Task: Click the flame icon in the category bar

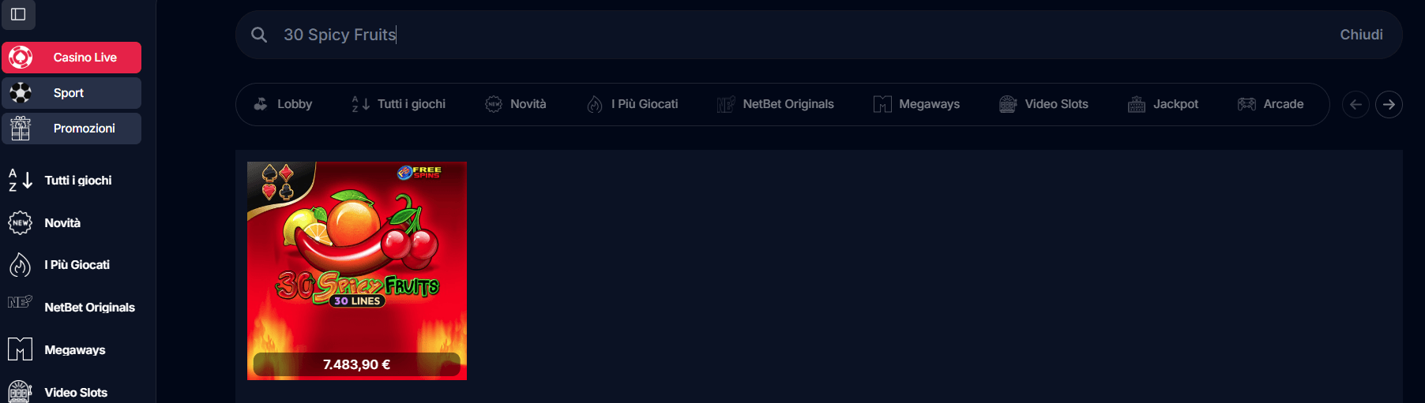Action: [595, 104]
